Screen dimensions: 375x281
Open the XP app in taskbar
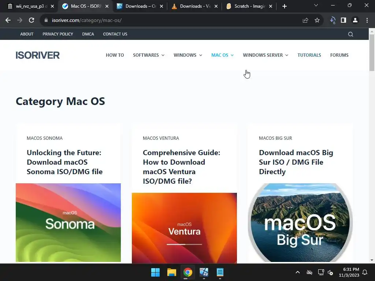tap(204, 272)
